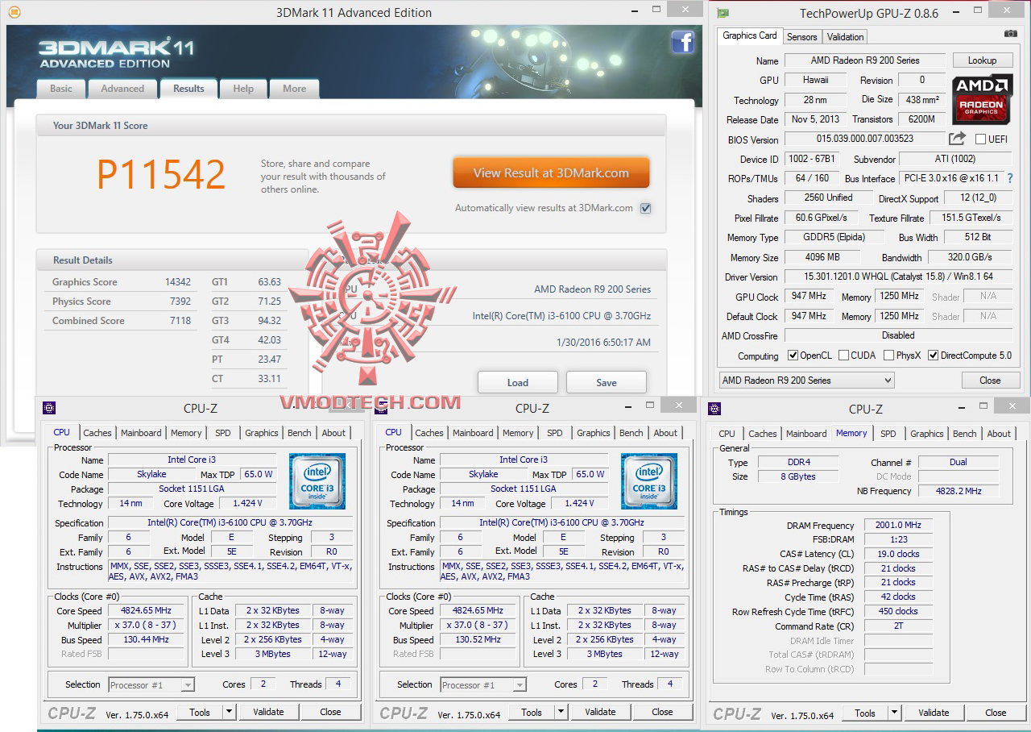Open the Bench tab in middle CPU-Z

[x=631, y=433]
